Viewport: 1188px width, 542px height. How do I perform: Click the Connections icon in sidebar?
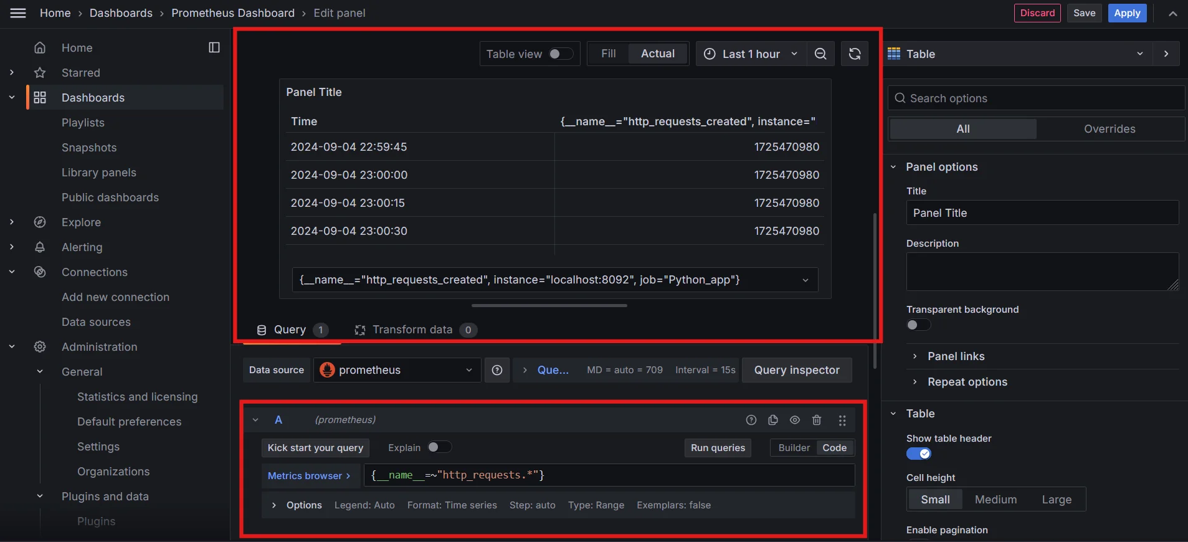(x=40, y=272)
